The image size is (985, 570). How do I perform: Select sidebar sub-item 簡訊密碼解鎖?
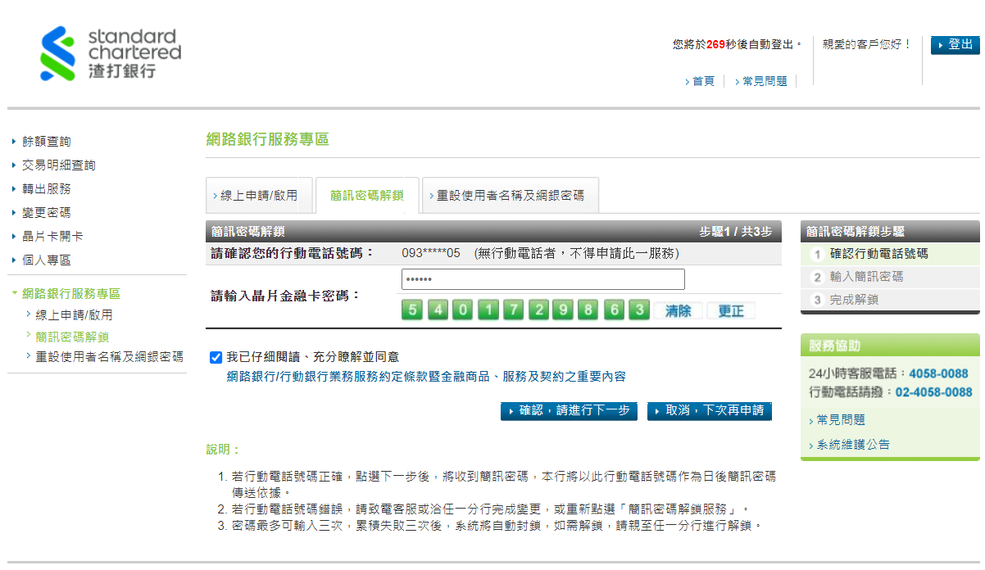pyautogui.click(x=72, y=337)
